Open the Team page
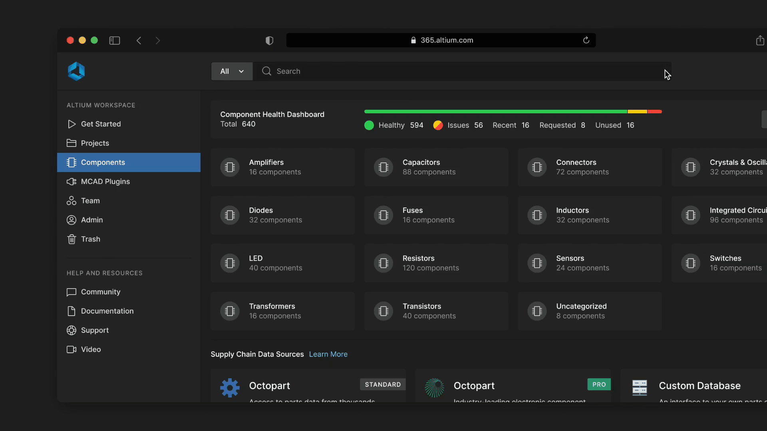This screenshot has width=767, height=431. pos(129,201)
